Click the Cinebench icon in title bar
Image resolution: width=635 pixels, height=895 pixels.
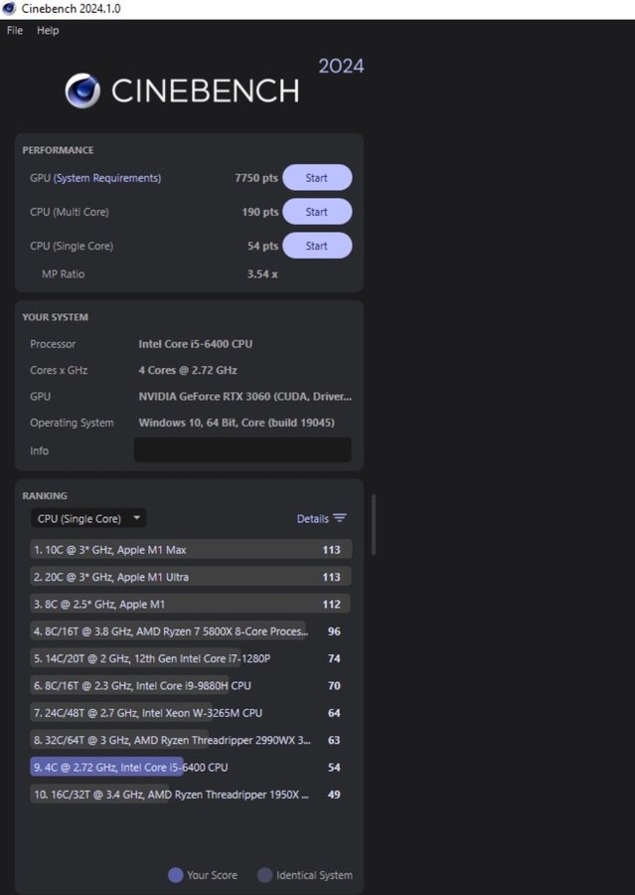pyautogui.click(x=9, y=9)
